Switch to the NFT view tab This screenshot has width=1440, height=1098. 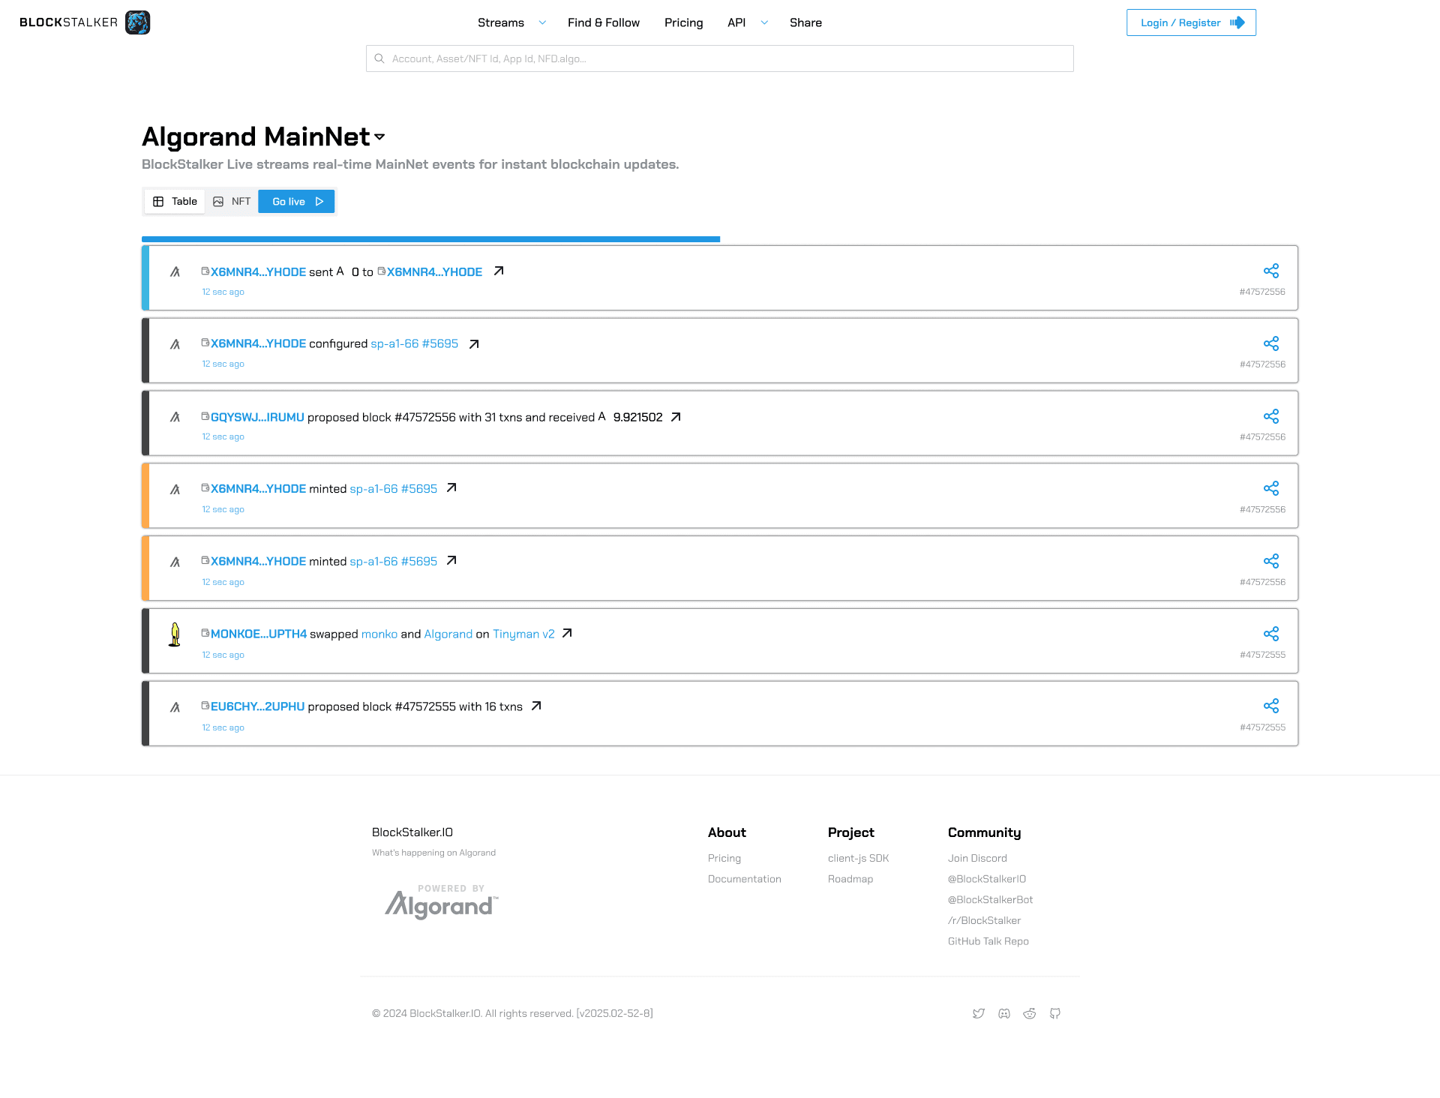pyautogui.click(x=232, y=202)
